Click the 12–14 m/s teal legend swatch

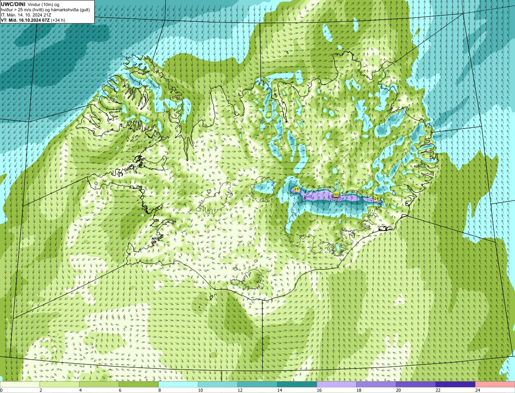click(x=257, y=385)
